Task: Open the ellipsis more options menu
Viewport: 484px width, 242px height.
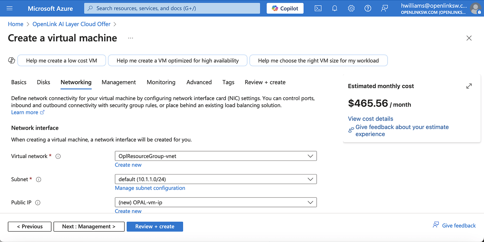Action: click(x=131, y=38)
